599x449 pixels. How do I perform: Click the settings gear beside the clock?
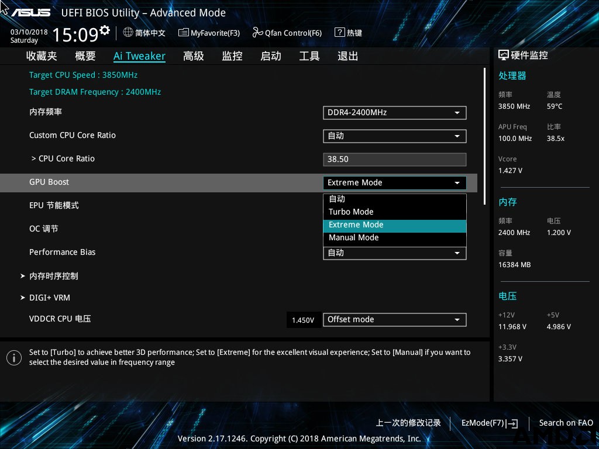coord(105,30)
